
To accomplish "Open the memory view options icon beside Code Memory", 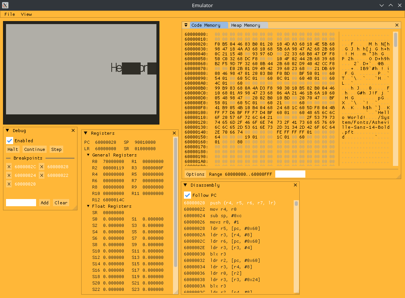I will (x=186, y=25).
